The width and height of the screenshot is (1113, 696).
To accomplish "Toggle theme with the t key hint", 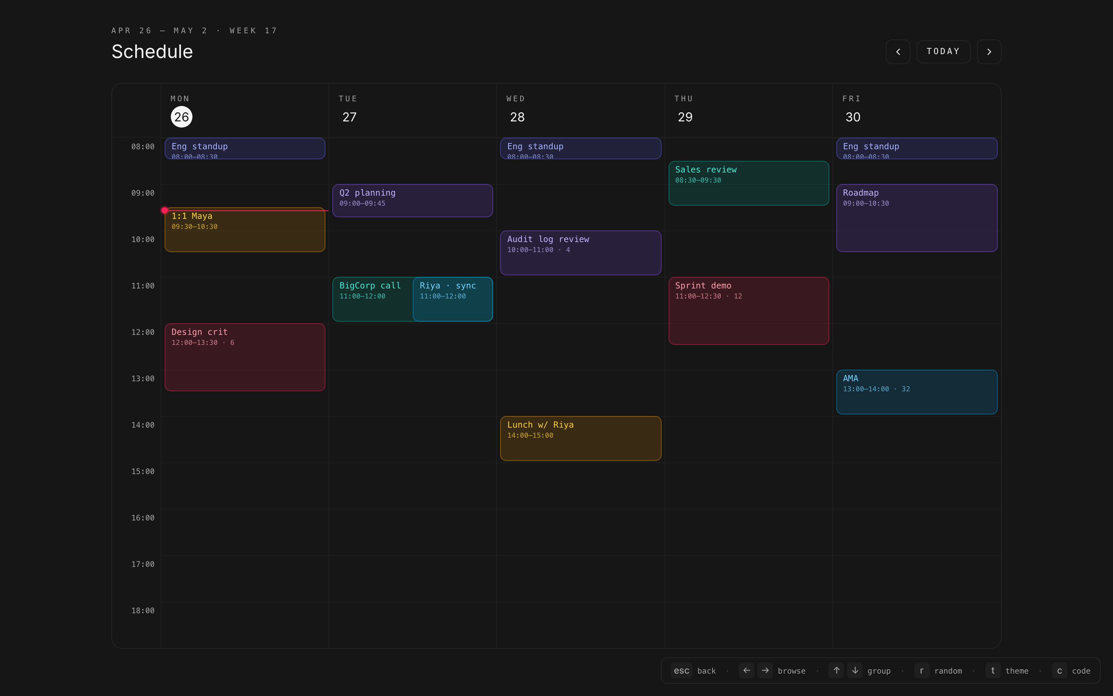I will (x=992, y=670).
